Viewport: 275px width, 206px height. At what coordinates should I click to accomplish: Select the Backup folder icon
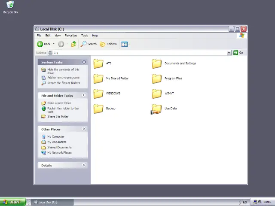(98, 109)
